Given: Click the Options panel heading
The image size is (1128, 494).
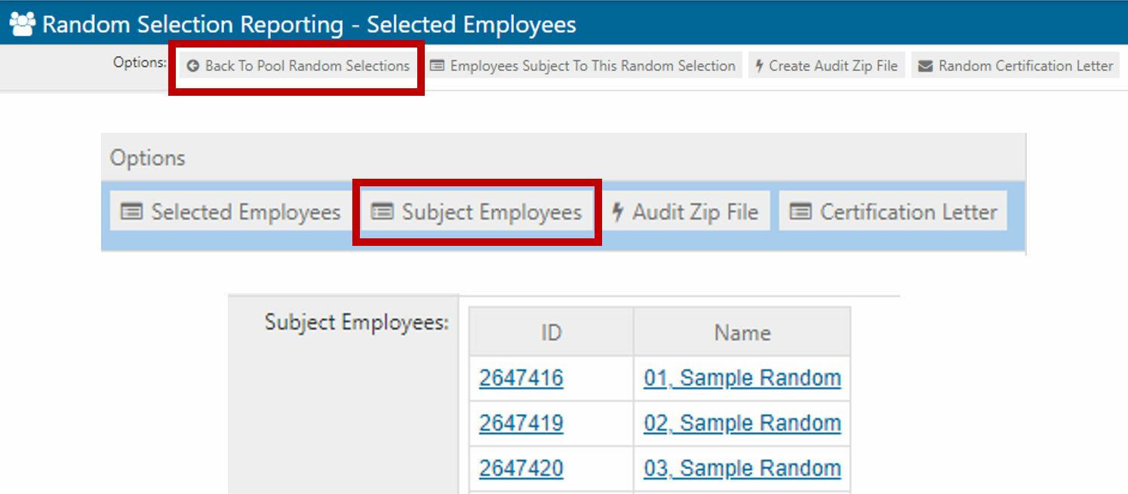Looking at the screenshot, I should [x=148, y=158].
